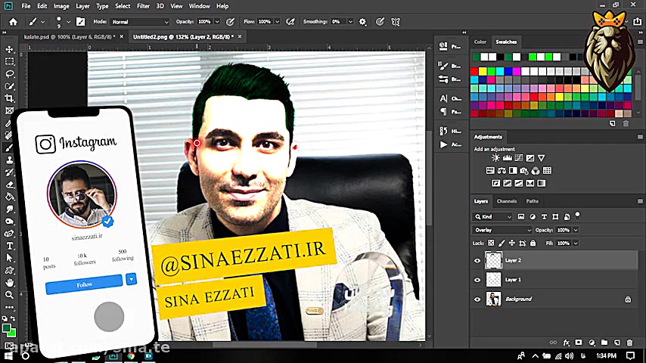Click the layer style fx icon

[x=566, y=343]
